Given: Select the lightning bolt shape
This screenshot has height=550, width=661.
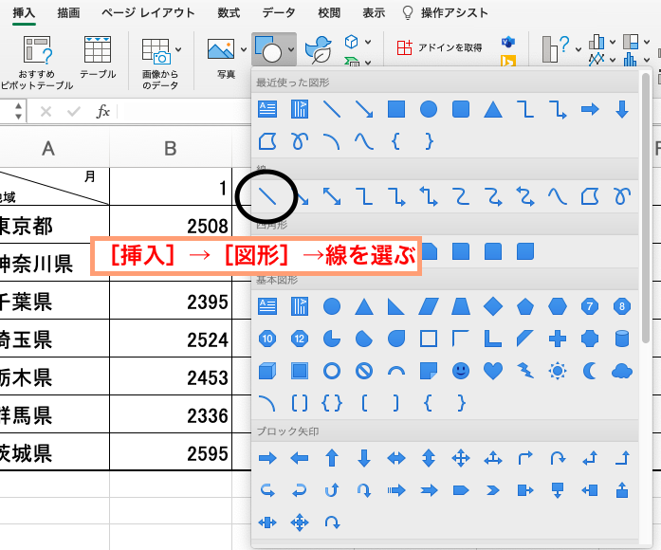Looking at the screenshot, I should pos(525,371).
